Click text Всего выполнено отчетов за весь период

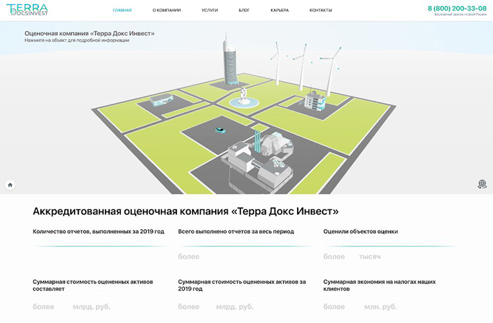click(x=236, y=231)
